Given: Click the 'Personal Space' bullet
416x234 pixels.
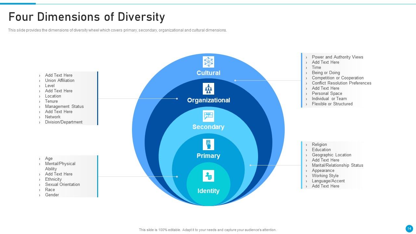Looking at the screenshot, I should pyautogui.click(x=327, y=94).
